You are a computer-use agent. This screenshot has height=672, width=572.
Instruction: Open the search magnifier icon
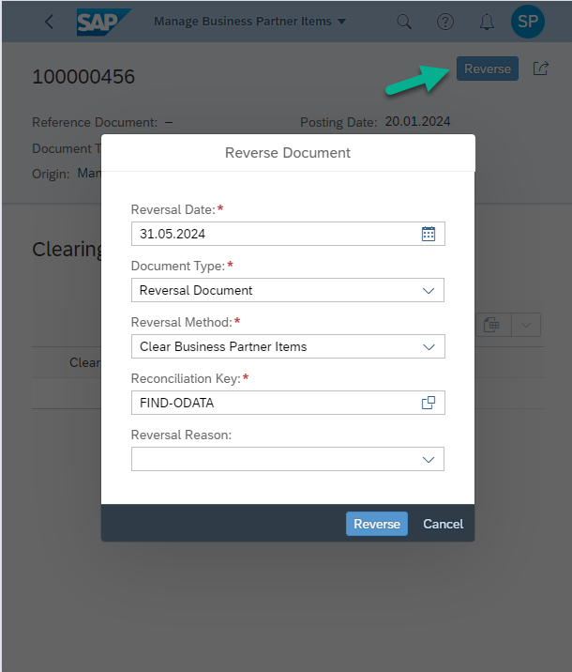[404, 22]
